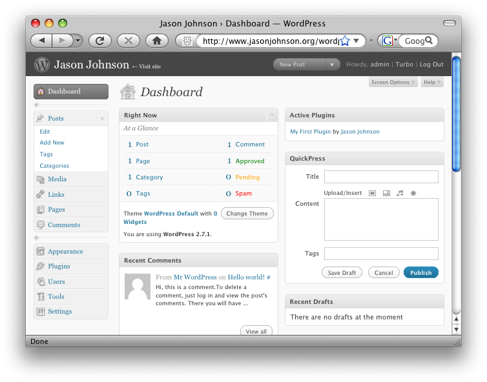The width and height of the screenshot is (487, 382).
Task: Open address bar URL dropdown arrow
Action: coord(357,41)
